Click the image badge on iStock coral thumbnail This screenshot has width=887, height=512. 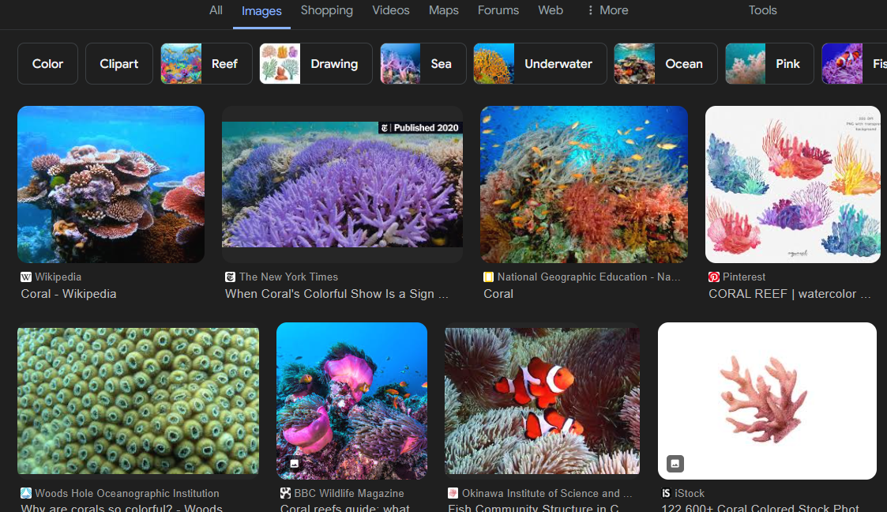[675, 464]
